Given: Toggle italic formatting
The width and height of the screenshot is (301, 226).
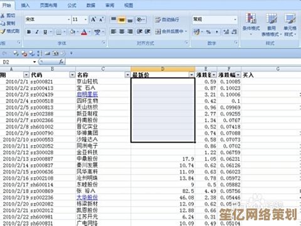Looking at the screenshot, I should (37, 32).
